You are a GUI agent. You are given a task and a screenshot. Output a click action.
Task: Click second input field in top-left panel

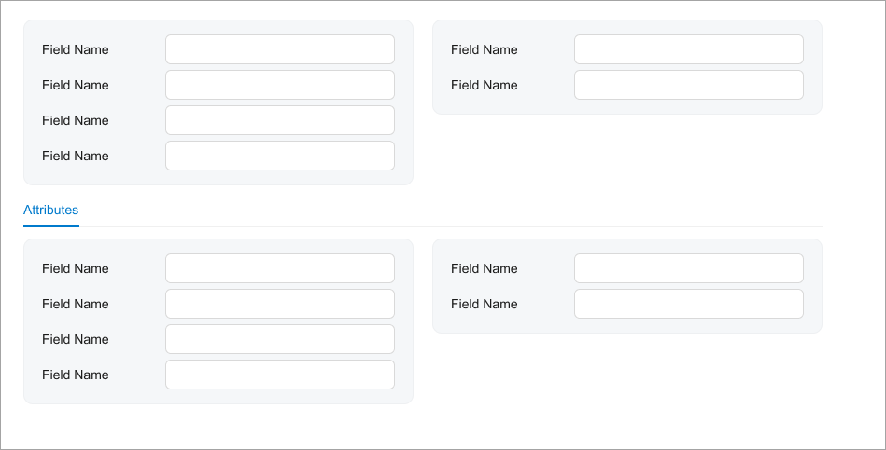pyautogui.click(x=280, y=85)
